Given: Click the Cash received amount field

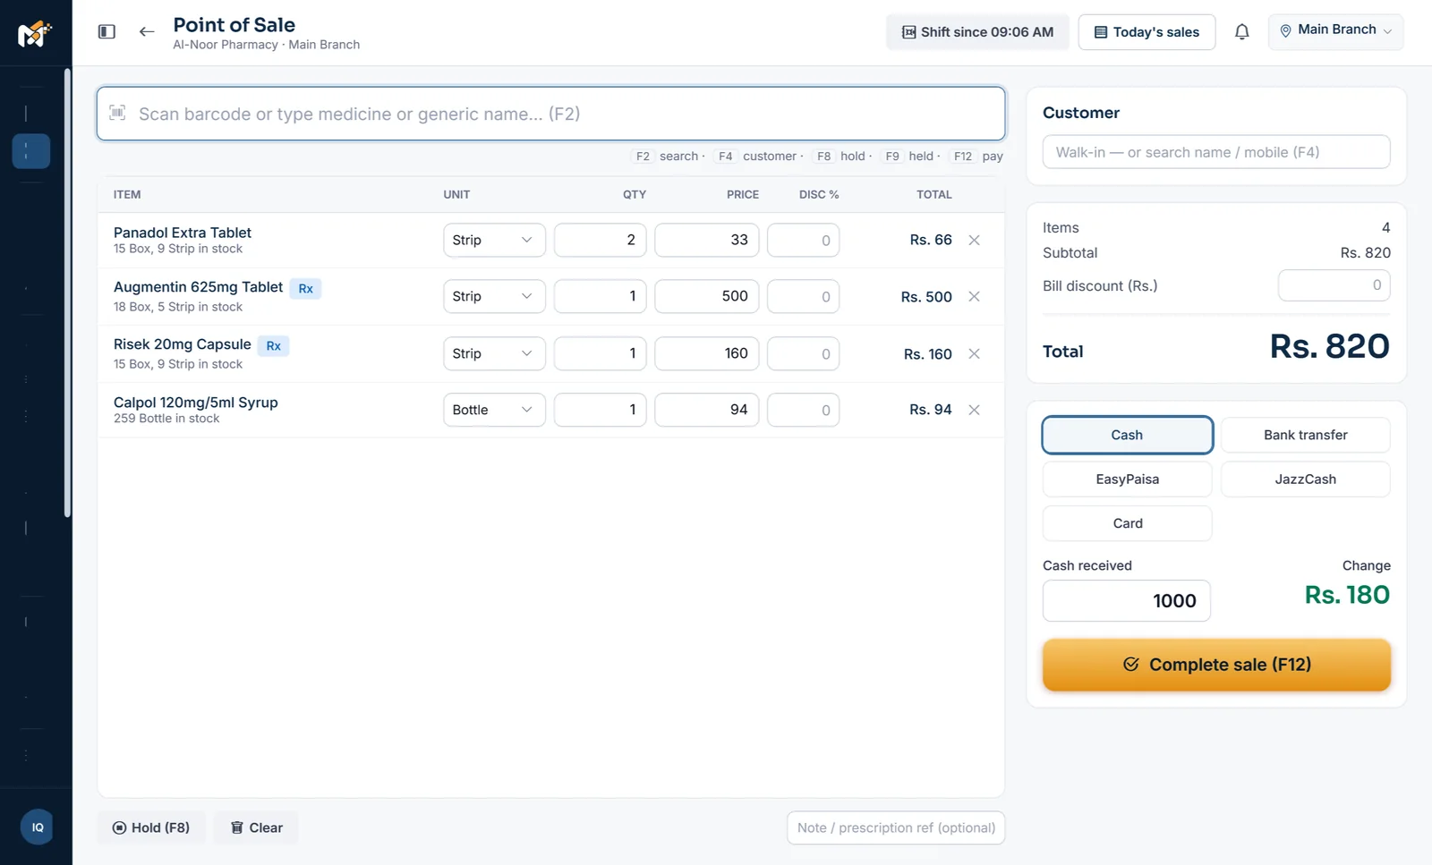Looking at the screenshot, I should click(x=1126, y=601).
